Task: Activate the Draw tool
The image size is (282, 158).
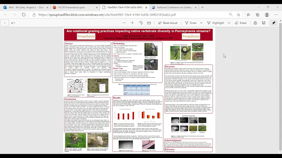Action: tap(191, 23)
